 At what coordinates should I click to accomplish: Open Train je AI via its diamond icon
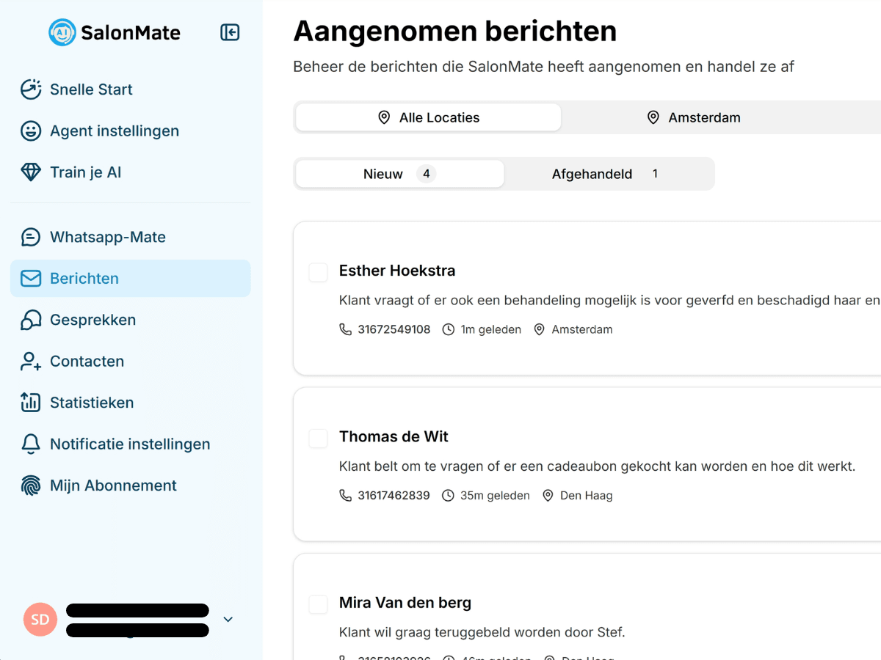coord(30,172)
